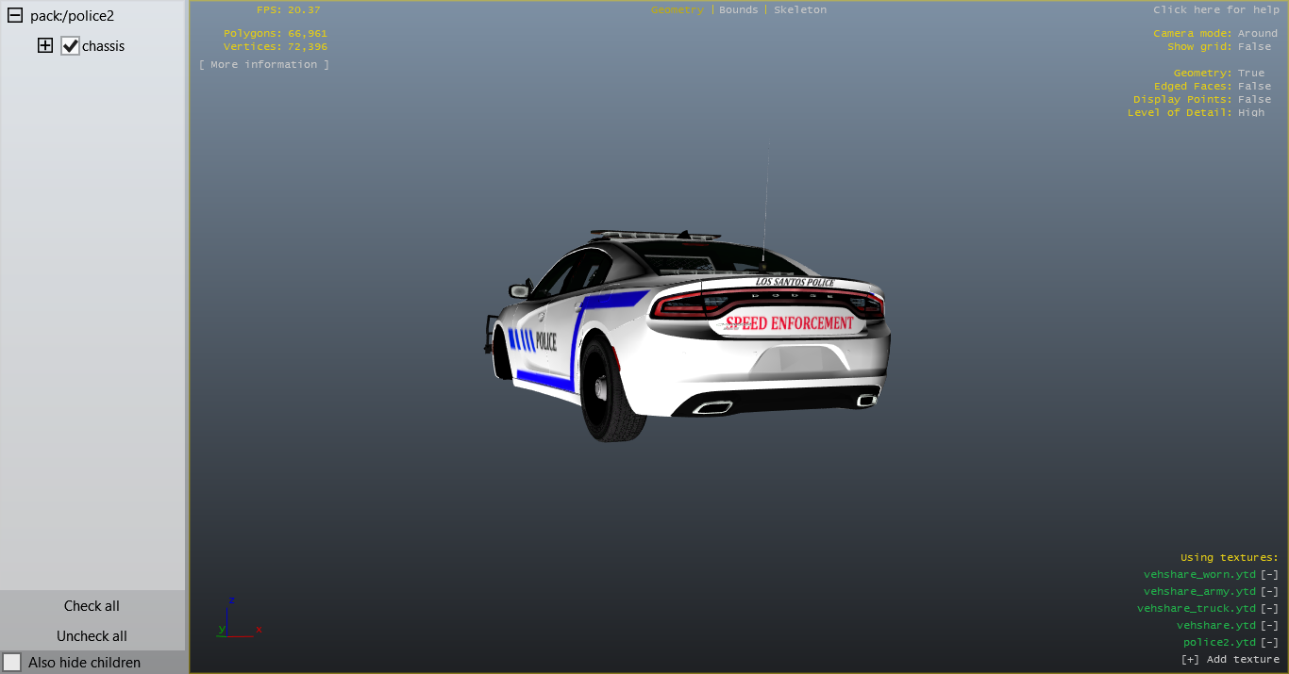The width and height of the screenshot is (1289, 674).
Task: Uncheck the chassis visibility checkbox
Action: (70, 46)
